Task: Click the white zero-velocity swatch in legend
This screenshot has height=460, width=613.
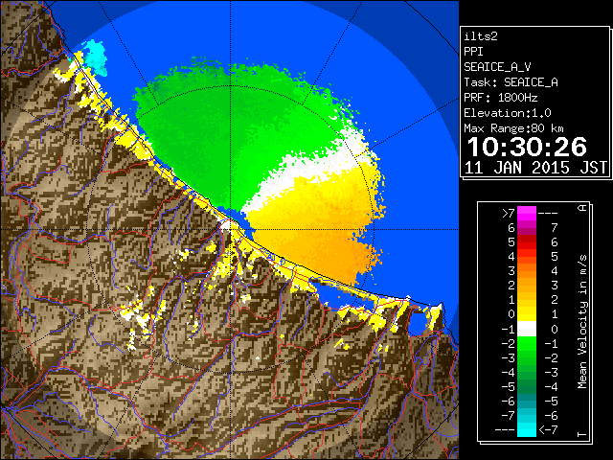Action: pos(527,329)
